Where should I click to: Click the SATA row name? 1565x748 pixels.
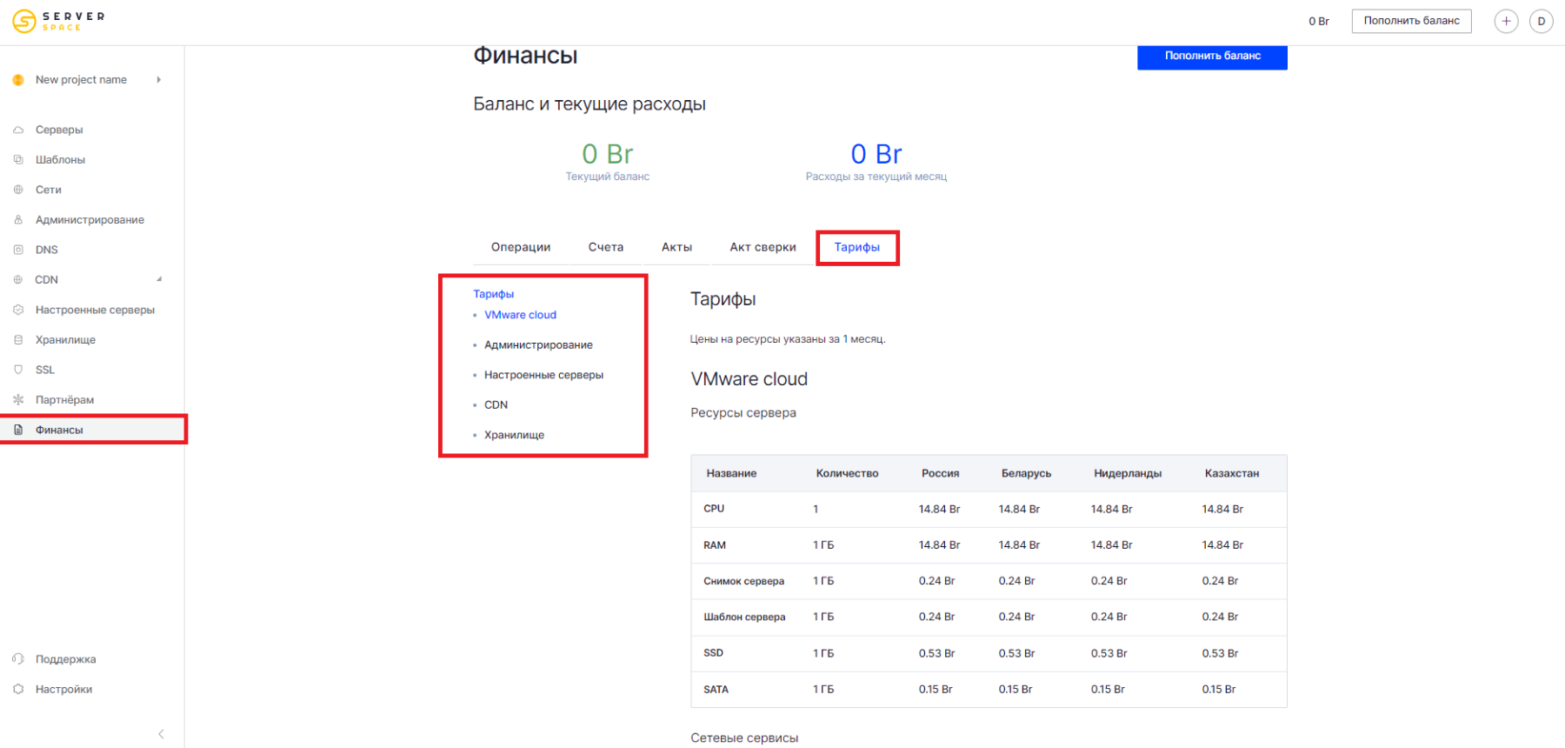[x=716, y=689]
